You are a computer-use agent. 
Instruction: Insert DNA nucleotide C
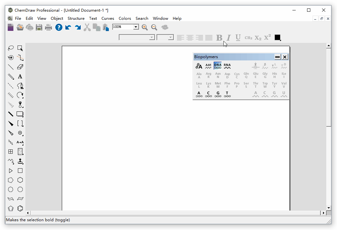(x=209, y=94)
